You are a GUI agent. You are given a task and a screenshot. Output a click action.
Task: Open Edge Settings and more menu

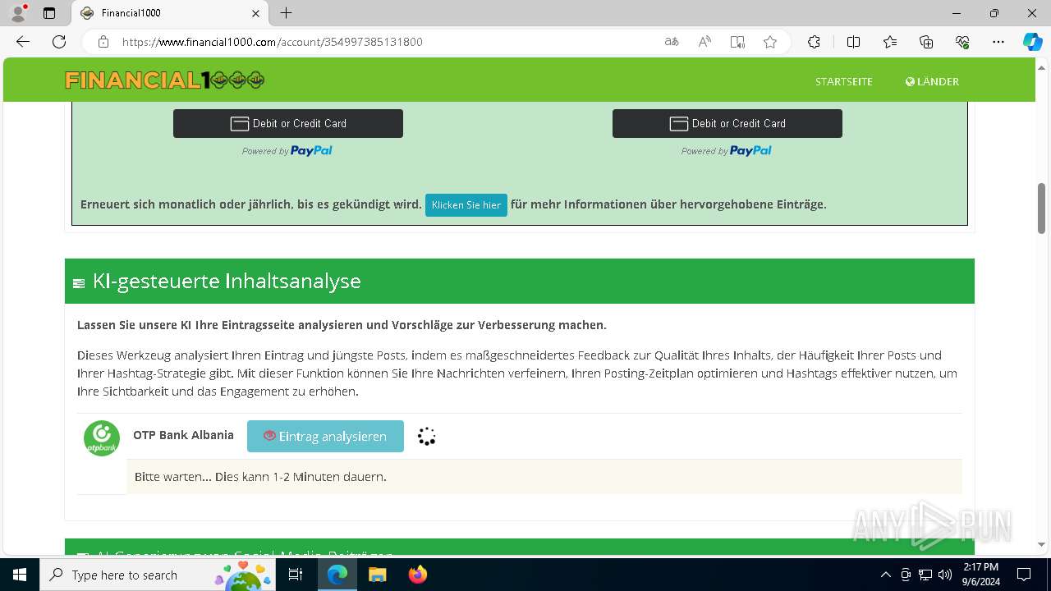998,42
